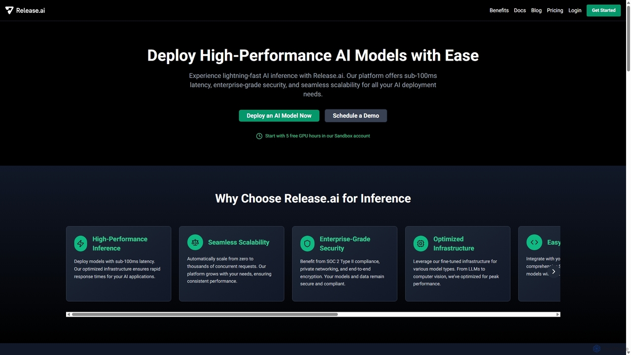Click the 'Benefit from SOC 2 Type II' description

343,273
